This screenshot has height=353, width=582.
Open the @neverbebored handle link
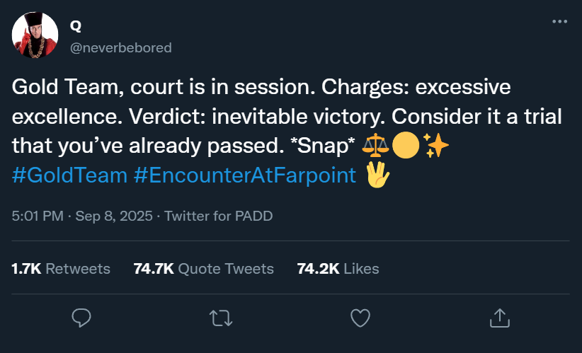pyautogui.click(x=120, y=47)
